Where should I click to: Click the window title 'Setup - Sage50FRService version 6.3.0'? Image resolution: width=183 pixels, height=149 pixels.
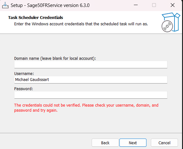[50, 5]
